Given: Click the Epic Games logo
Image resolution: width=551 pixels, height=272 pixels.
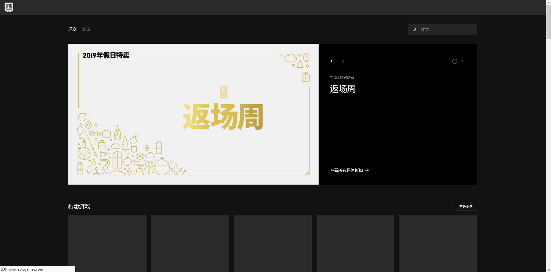Looking at the screenshot, I should [x=9, y=7].
